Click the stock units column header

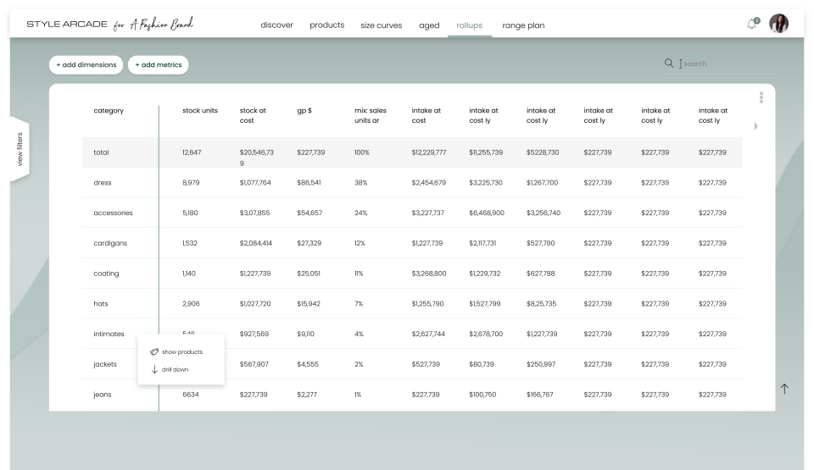200,110
